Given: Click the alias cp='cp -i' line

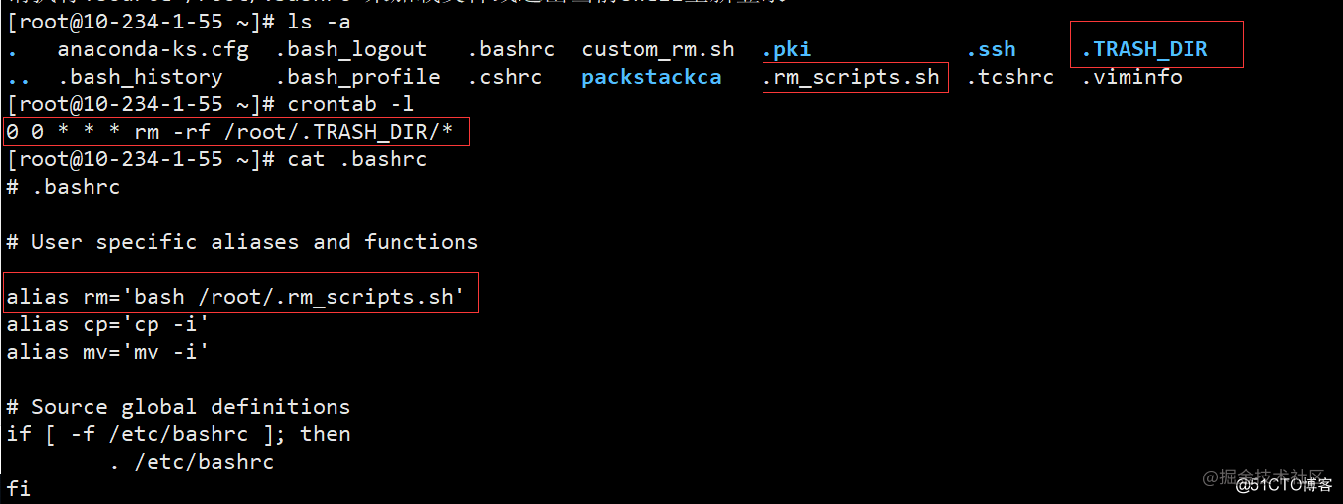Looking at the screenshot, I should (x=107, y=324).
